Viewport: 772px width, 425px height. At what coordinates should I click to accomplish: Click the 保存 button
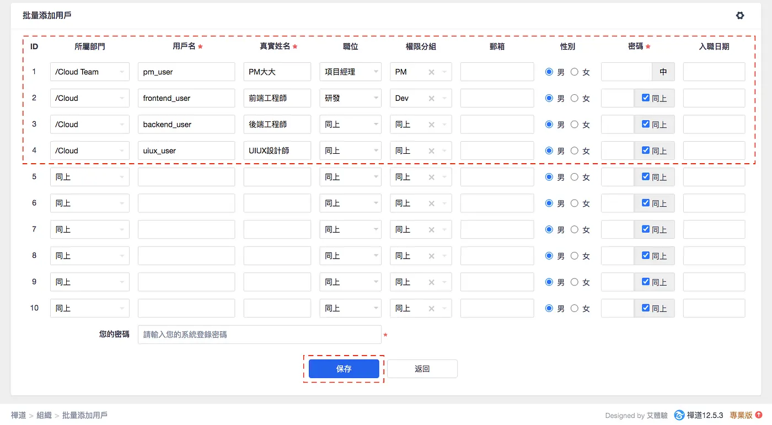[344, 369]
